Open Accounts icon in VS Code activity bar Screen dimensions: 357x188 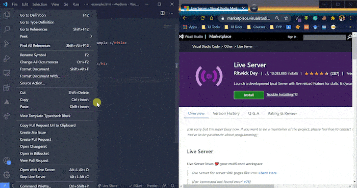coord(7,161)
